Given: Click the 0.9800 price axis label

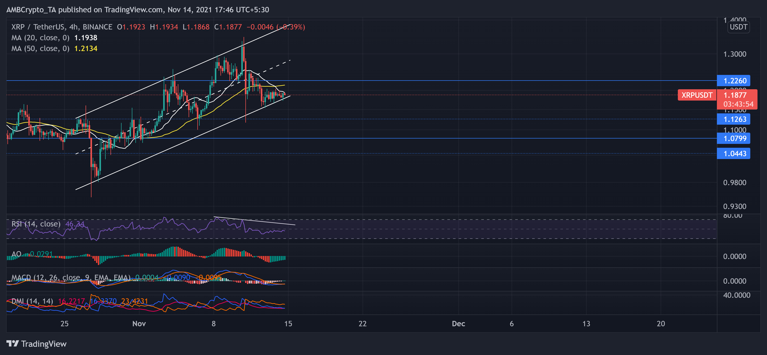Looking at the screenshot, I should (735, 183).
